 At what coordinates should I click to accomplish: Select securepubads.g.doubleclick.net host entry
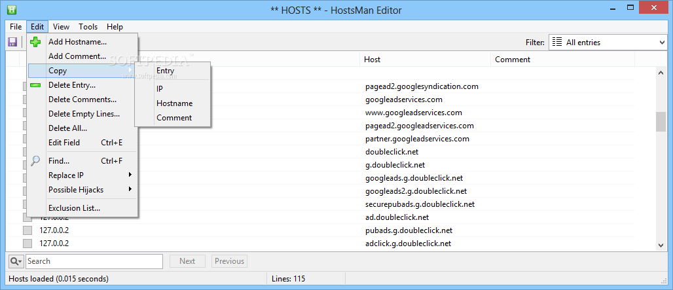tap(420, 204)
